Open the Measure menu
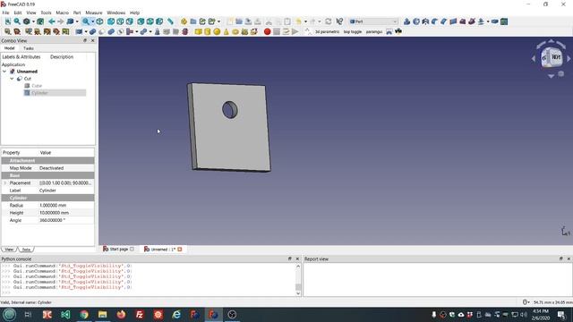 [93, 13]
